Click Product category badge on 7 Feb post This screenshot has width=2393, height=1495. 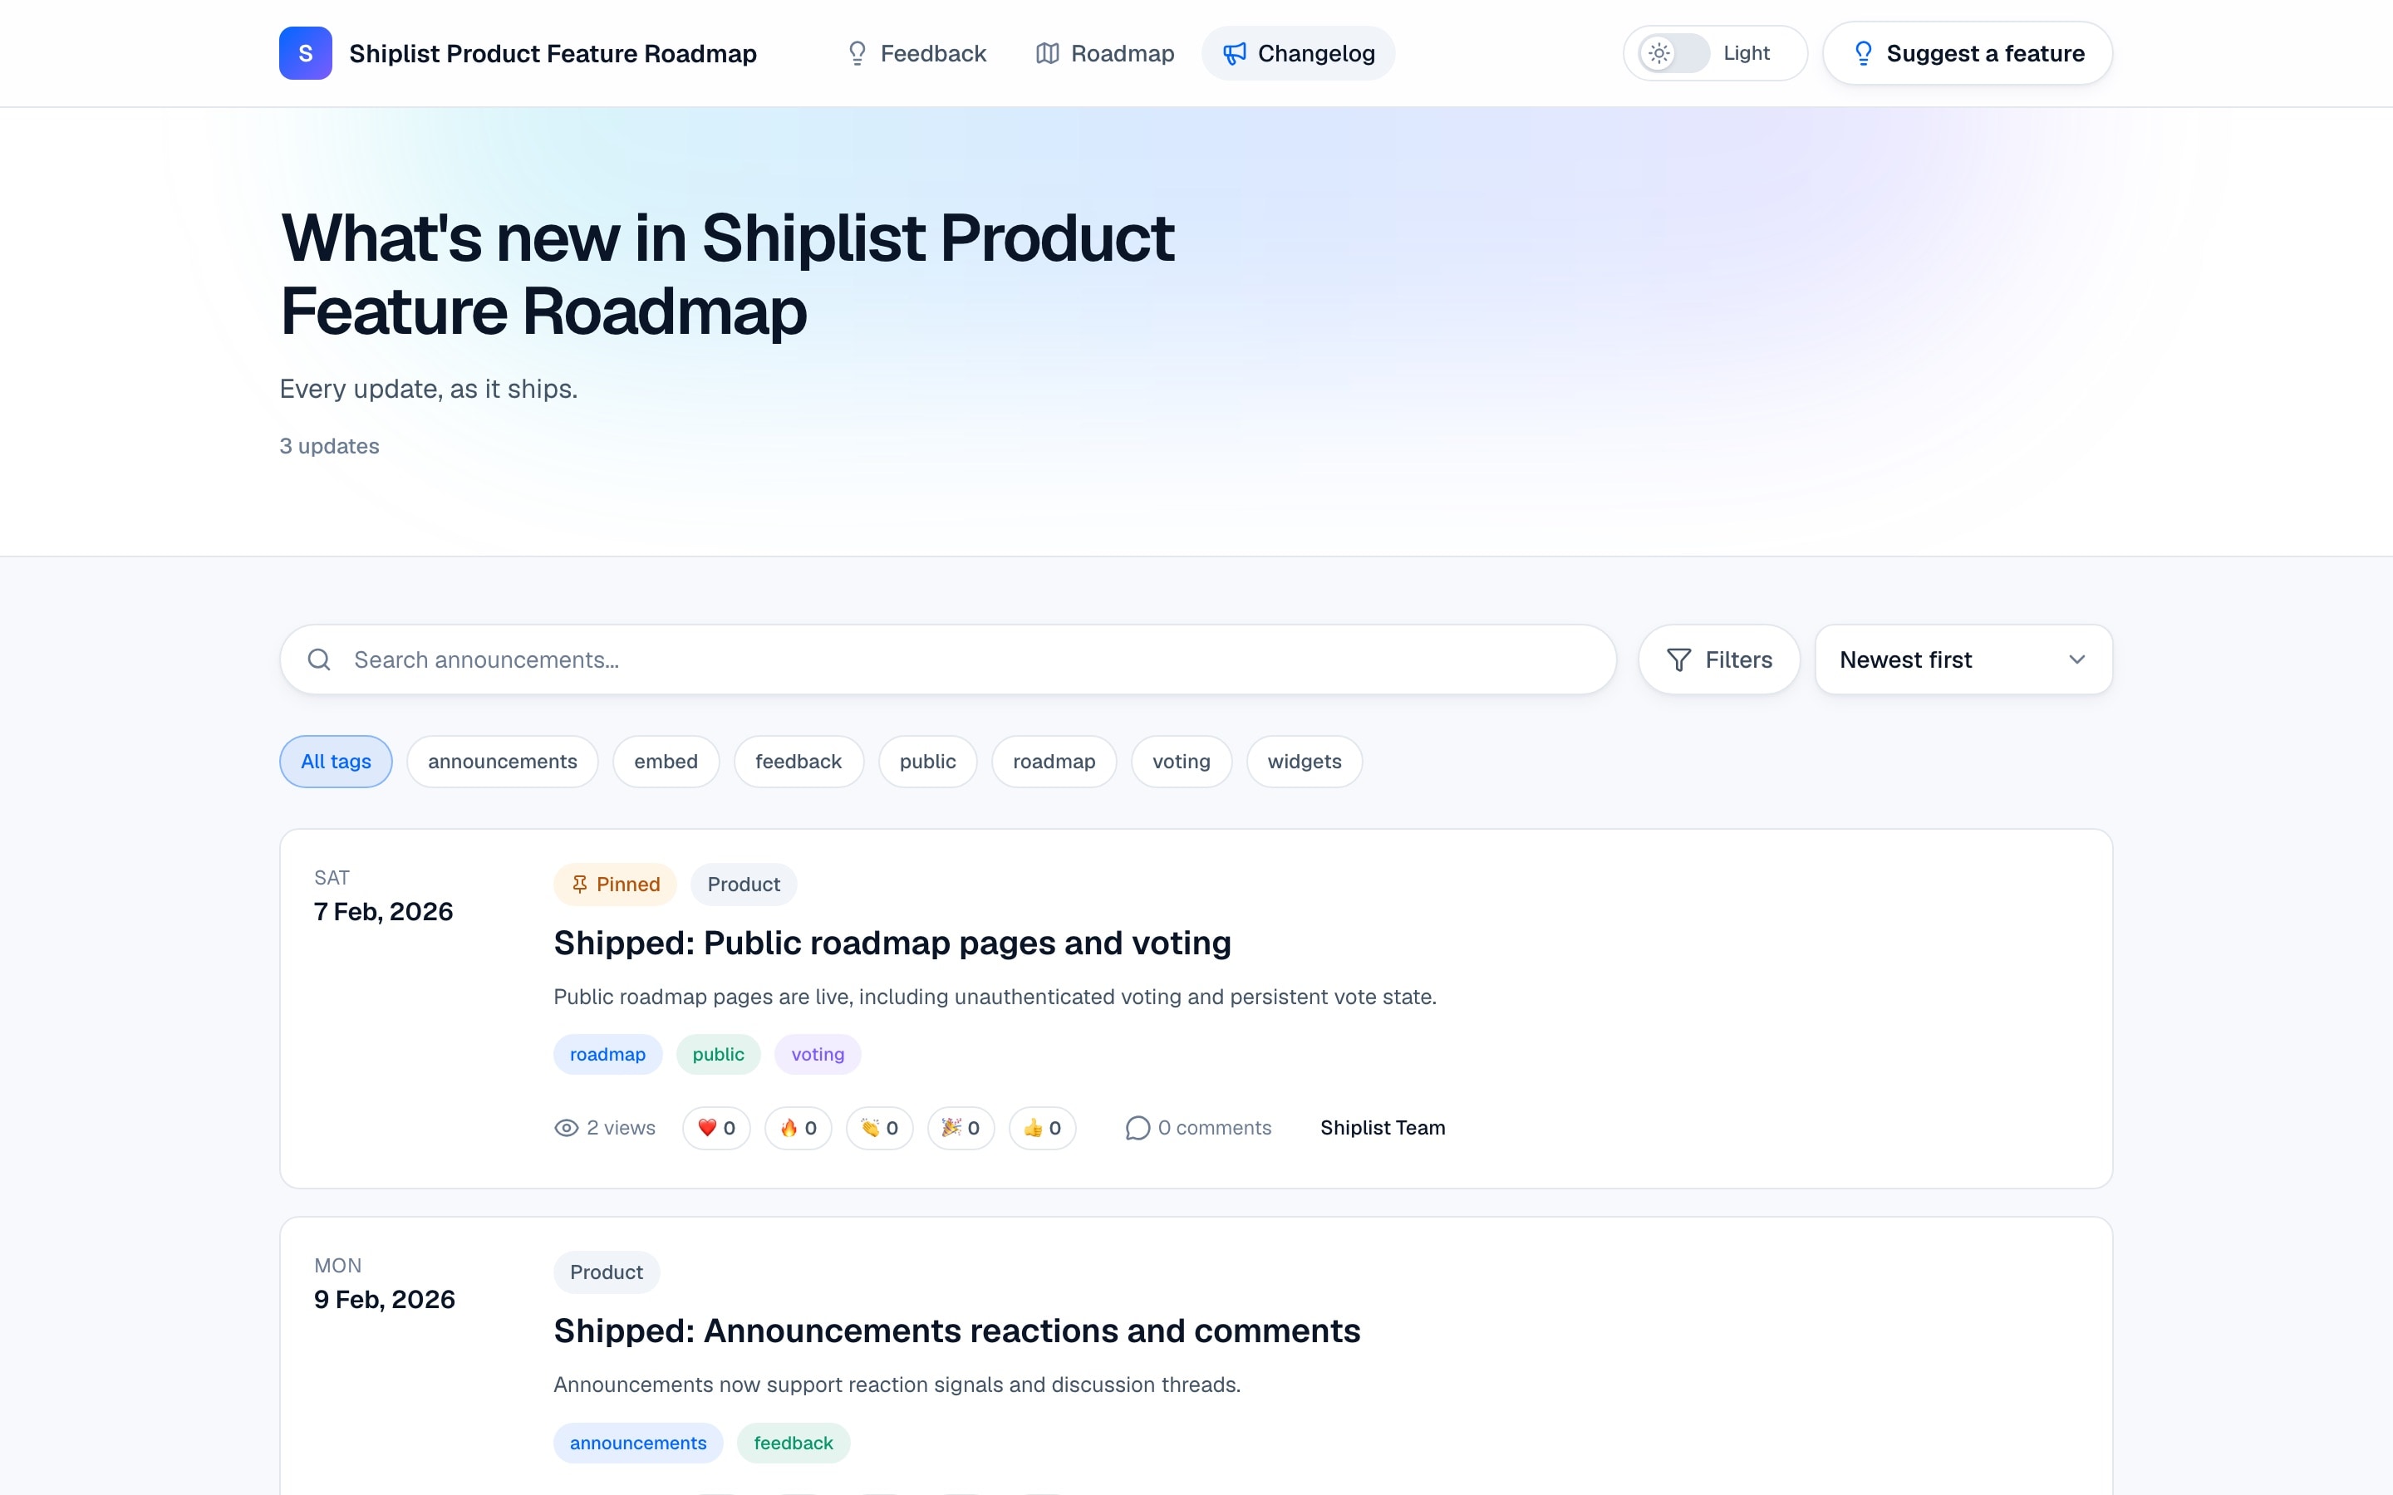coord(744,884)
